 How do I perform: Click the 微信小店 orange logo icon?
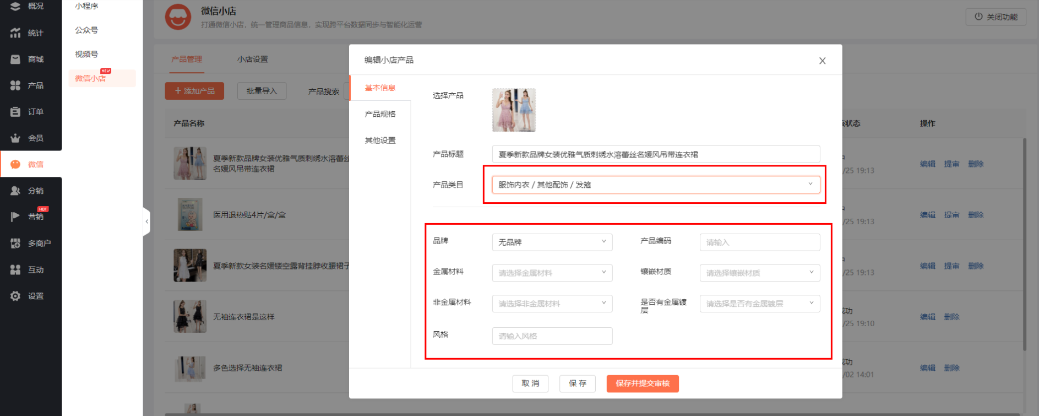[x=178, y=17]
